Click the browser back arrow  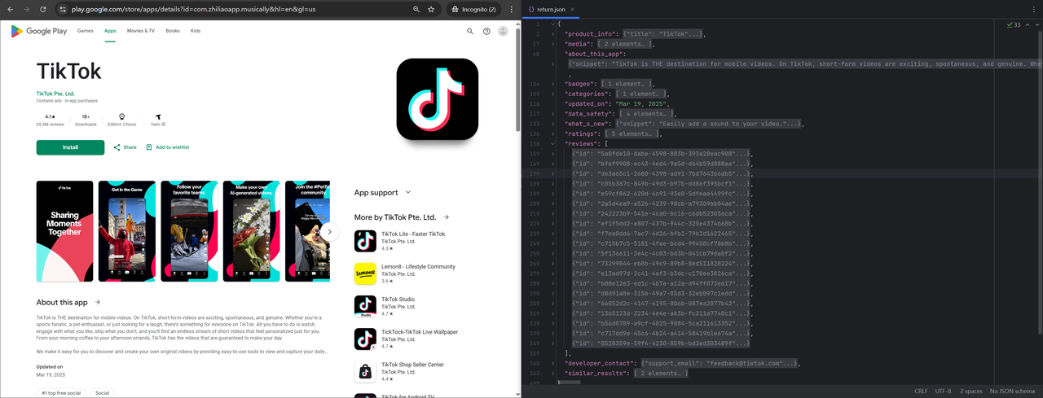coord(9,9)
